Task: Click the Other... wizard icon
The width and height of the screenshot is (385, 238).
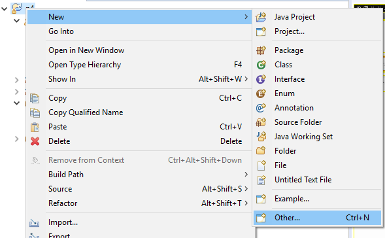Action: click(261, 218)
